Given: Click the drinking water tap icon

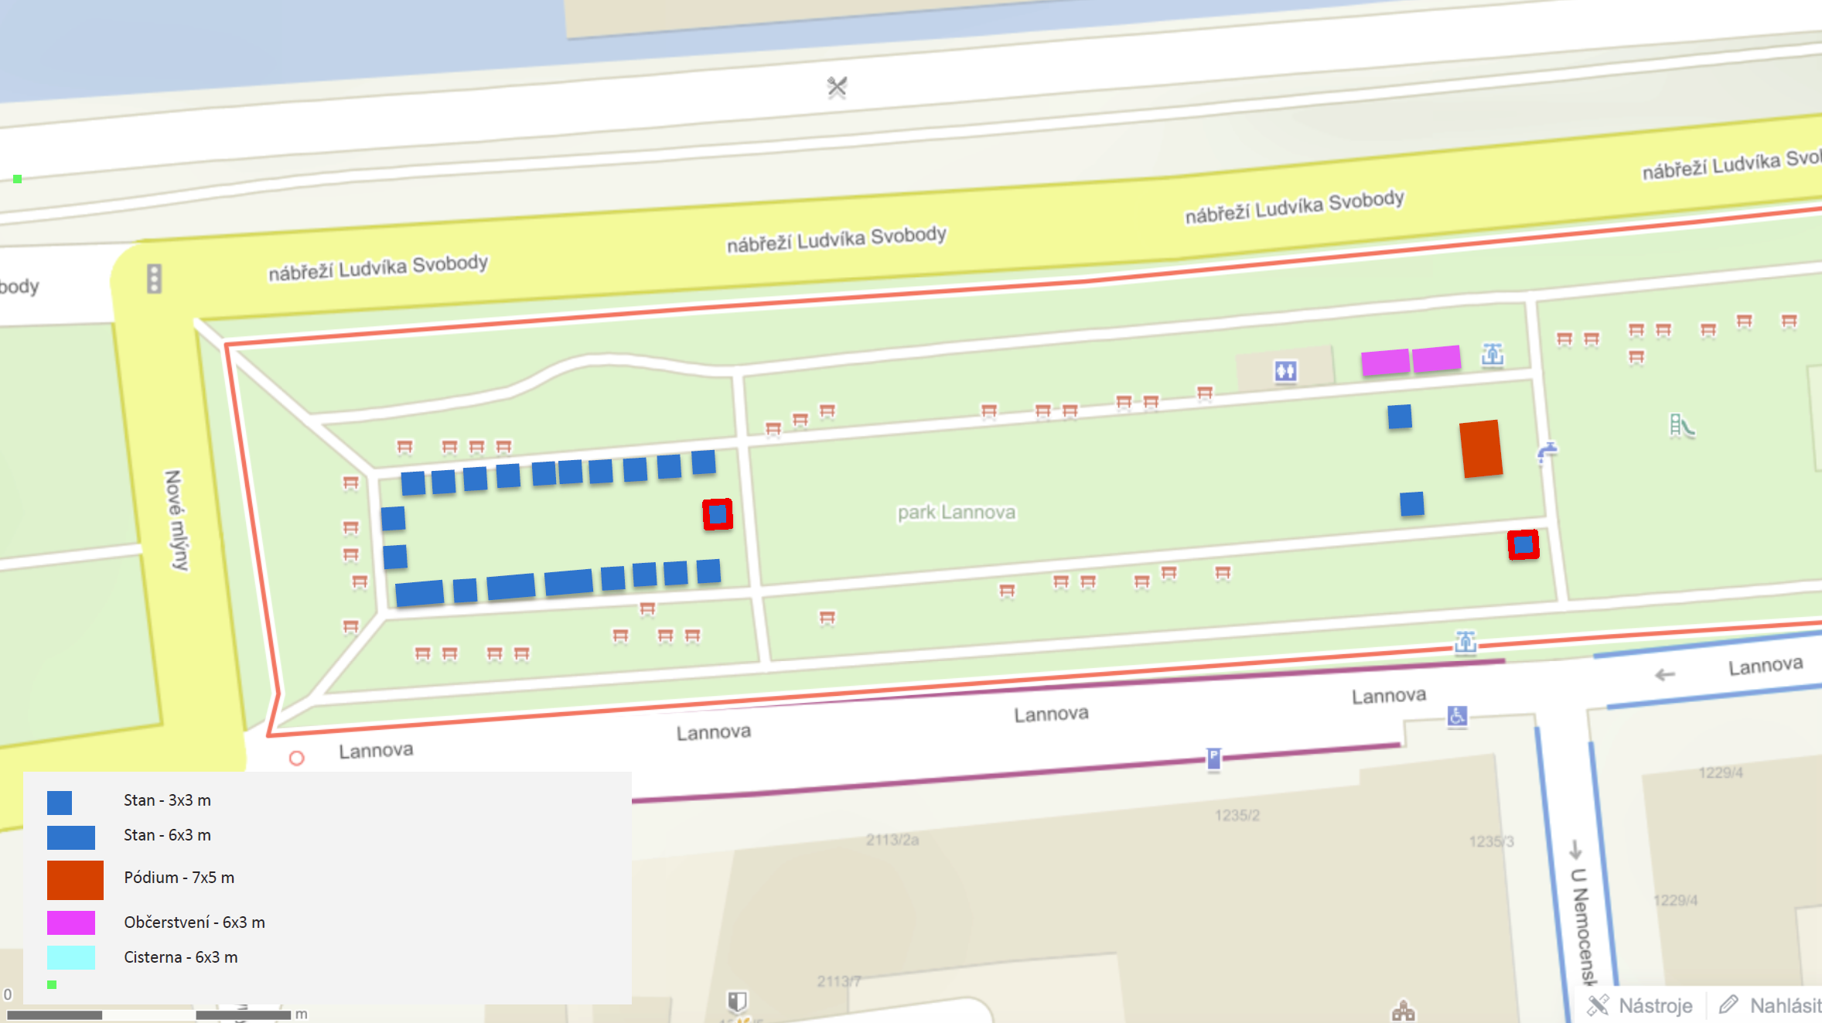Looking at the screenshot, I should coord(1547,452).
